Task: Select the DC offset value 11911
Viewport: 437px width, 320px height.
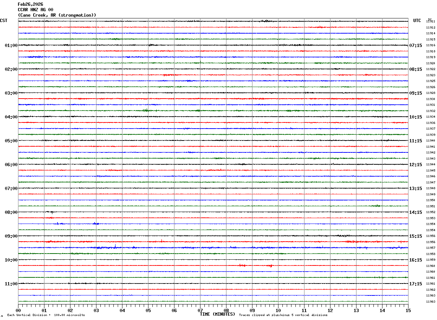Action: [430, 22]
